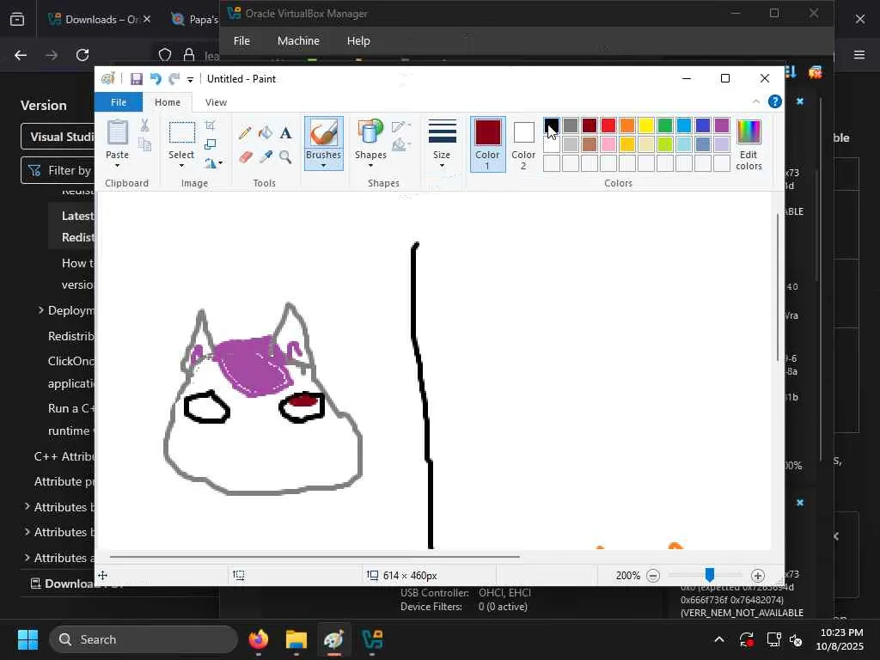Click the Save icon in Paint title bar
Screen dimensions: 880x660
[x=137, y=79]
